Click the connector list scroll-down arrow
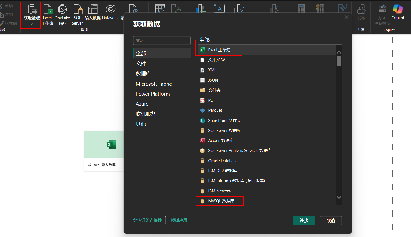This screenshot has width=411, height=237. point(339,197)
